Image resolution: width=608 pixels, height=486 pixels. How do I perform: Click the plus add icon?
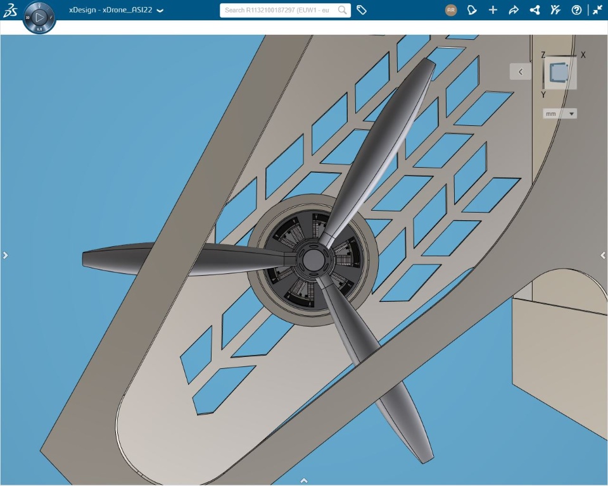493,10
